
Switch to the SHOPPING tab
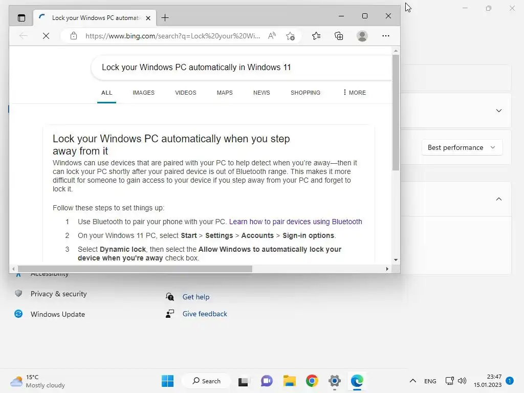tap(305, 93)
